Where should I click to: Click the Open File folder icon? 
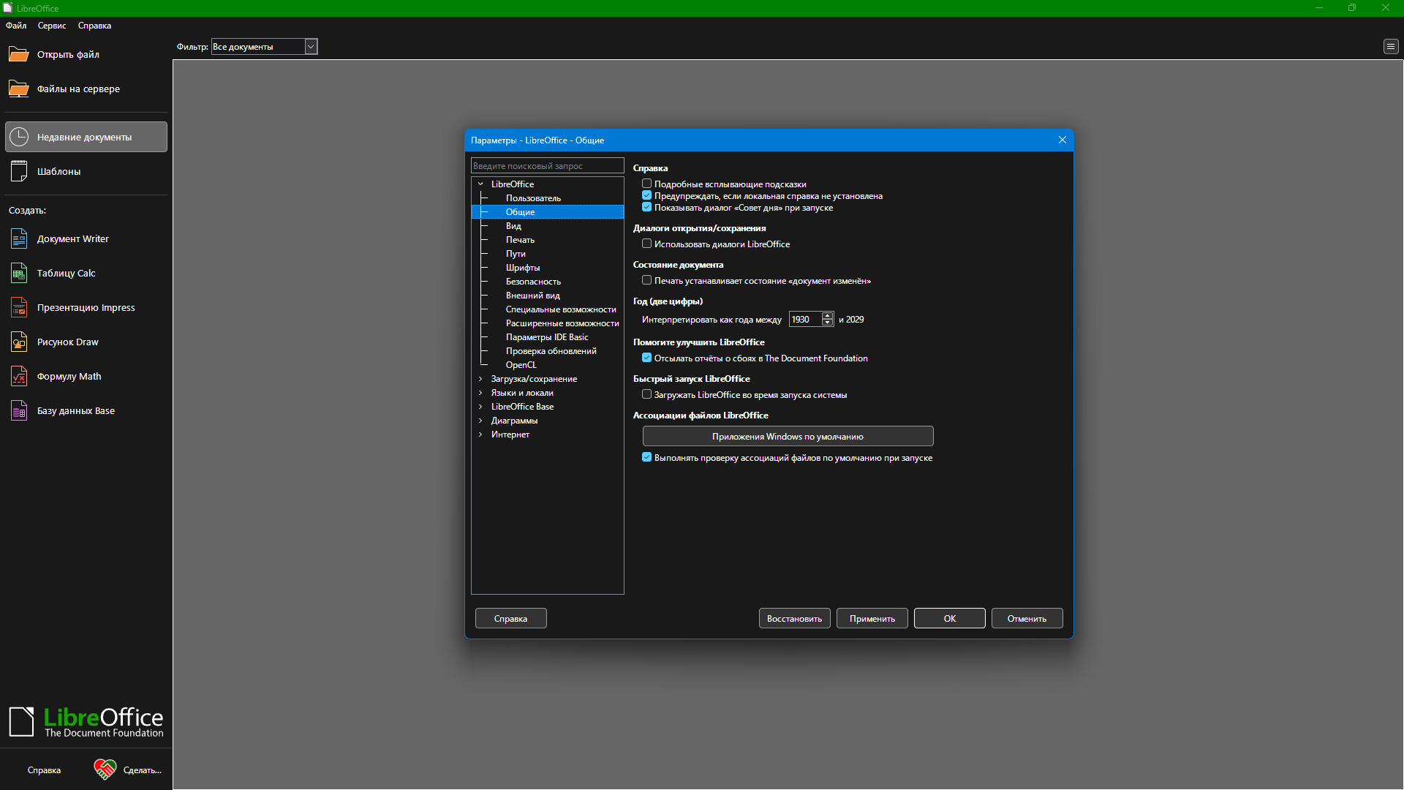(x=19, y=55)
